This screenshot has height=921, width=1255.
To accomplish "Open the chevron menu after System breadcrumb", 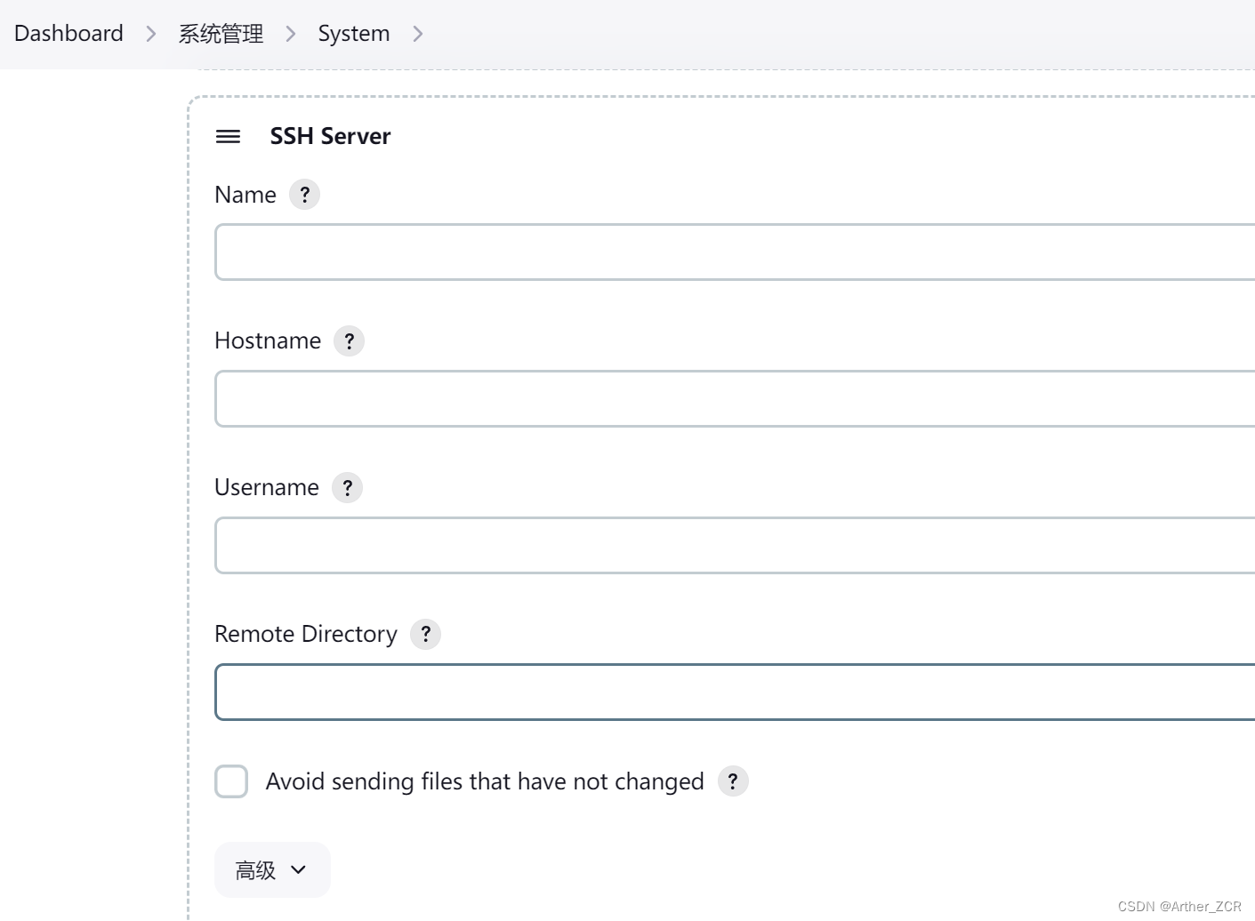I will pos(418,34).
